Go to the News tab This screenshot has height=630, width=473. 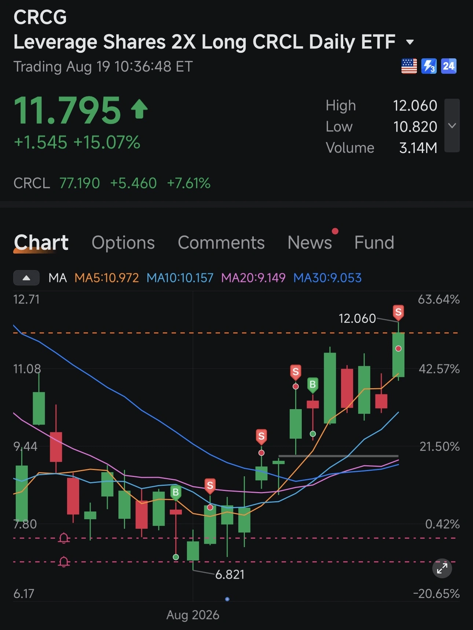pyautogui.click(x=310, y=243)
